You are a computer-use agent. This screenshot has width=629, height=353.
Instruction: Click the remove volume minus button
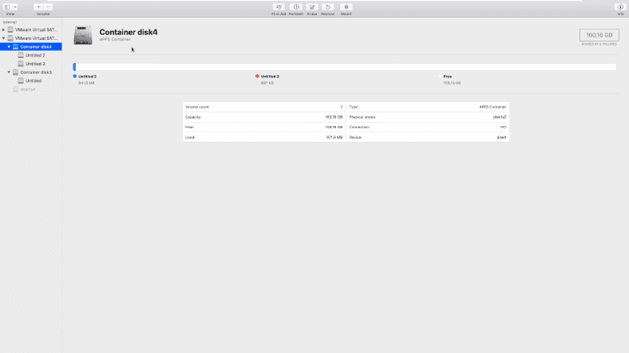coord(48,7)
